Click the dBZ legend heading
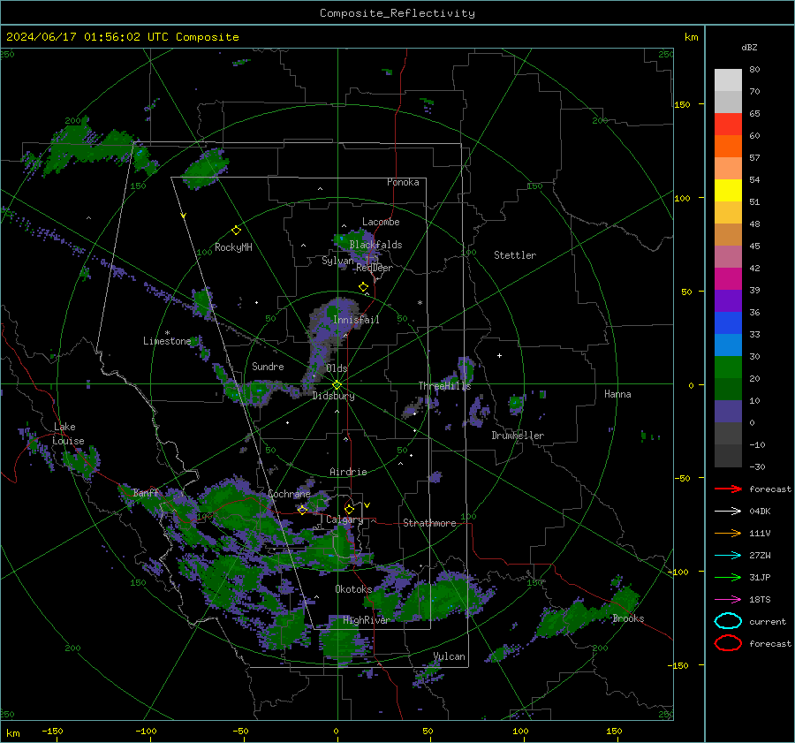This screenshot has height=743, width=795. [x=749, y=48]
